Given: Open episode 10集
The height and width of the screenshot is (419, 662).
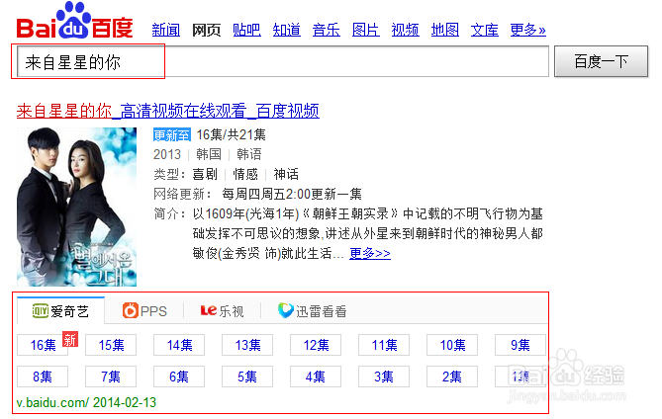Looking at the screenshot, I should [452, 345].
